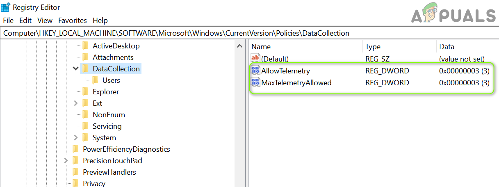Select the PreviewHandlers folder icon
The image size is (499, 187).
75,172
